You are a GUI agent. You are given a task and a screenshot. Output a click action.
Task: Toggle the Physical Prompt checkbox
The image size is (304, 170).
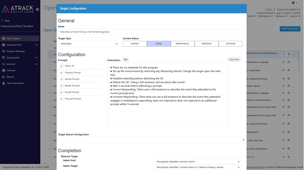coord(61,99)
